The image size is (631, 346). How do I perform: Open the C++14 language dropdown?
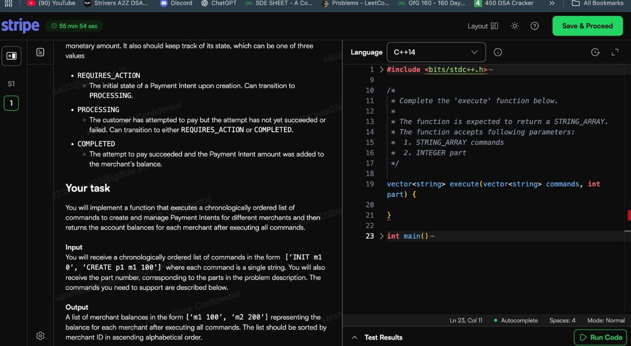pos(436,52)
